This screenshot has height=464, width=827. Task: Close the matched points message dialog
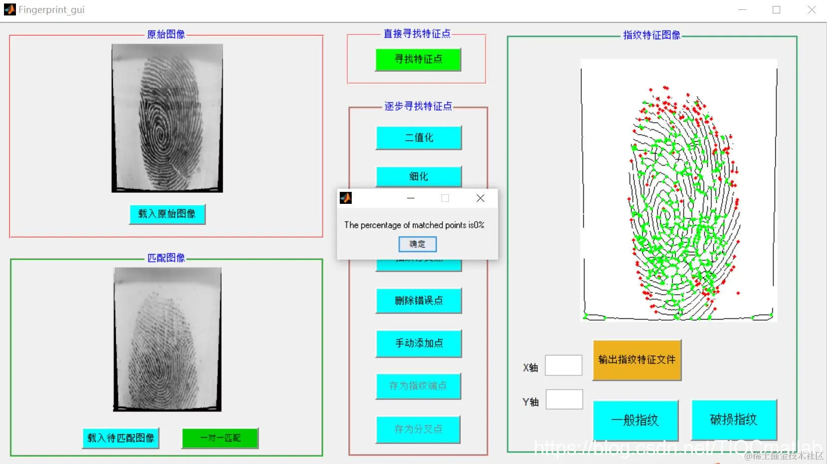[480, 198]
